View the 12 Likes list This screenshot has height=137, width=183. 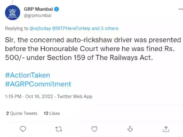(x=52, y=113)
